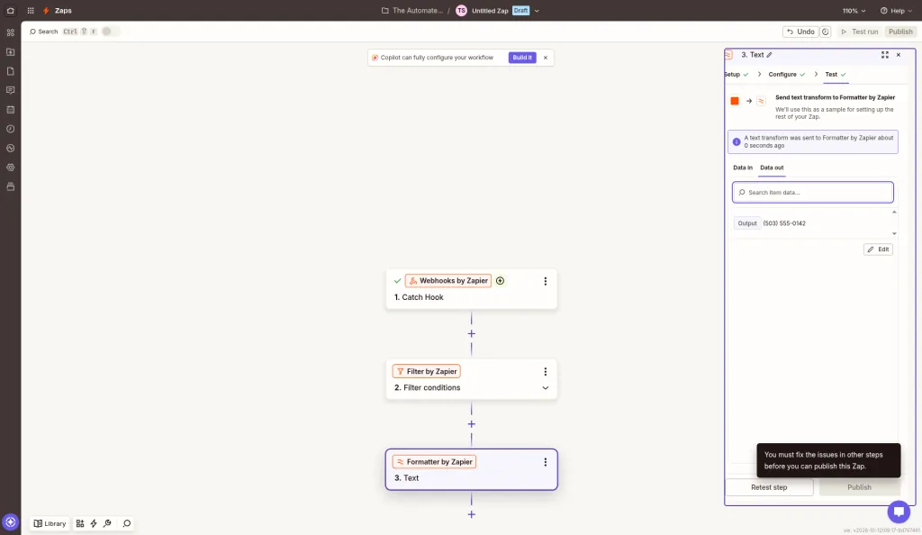Open the archive box icon in left sidebar

click(10, 187)
